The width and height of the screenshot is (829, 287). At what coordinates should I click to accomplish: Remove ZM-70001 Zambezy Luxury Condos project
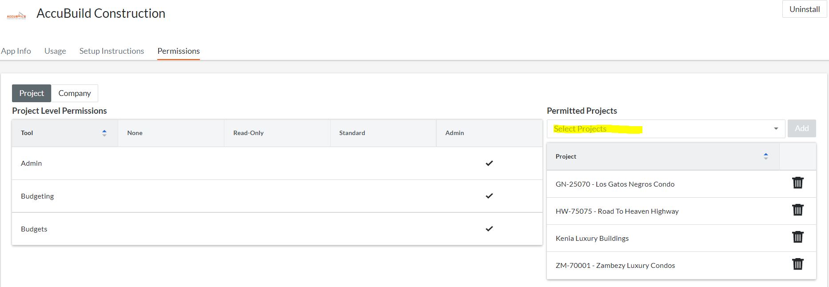pyautogui.click(x=797, y=264)
